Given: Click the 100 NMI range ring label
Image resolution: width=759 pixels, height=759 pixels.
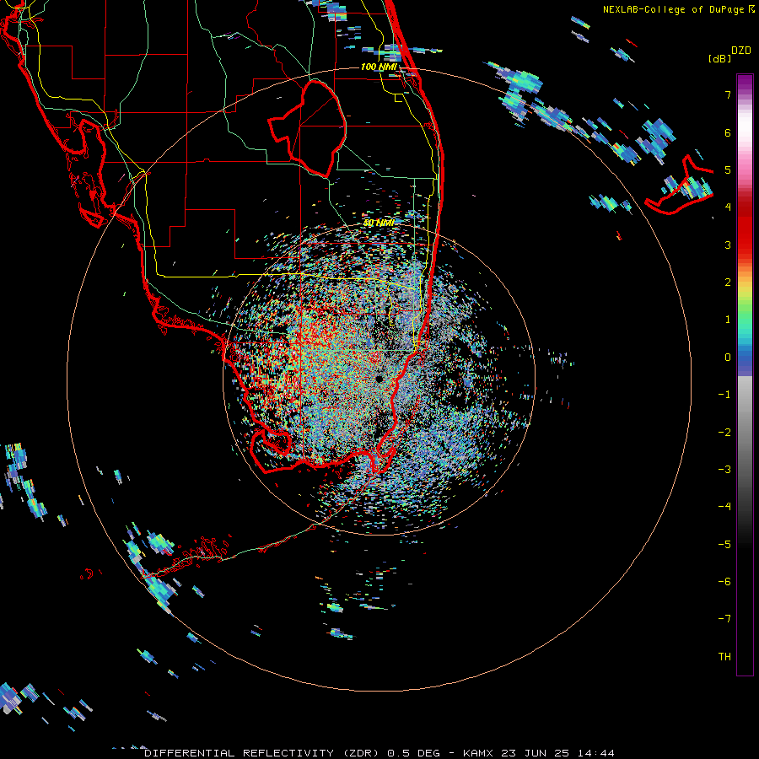Looking at the screenshot, I should pyautogui.click(x=379, y=67).
